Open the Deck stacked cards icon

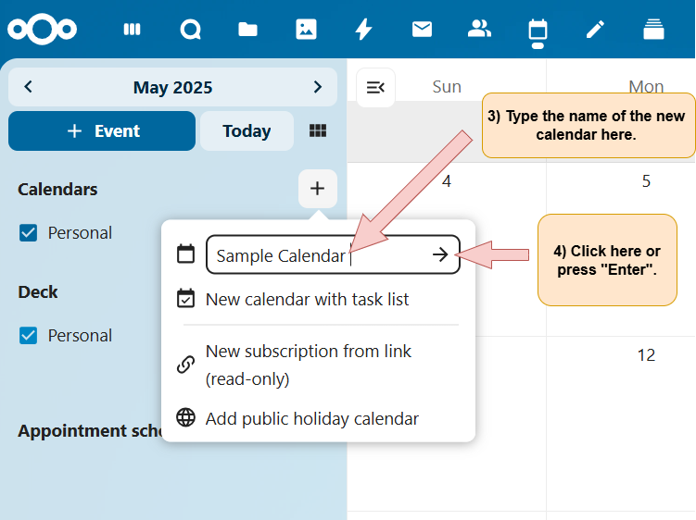coord(653,30)
